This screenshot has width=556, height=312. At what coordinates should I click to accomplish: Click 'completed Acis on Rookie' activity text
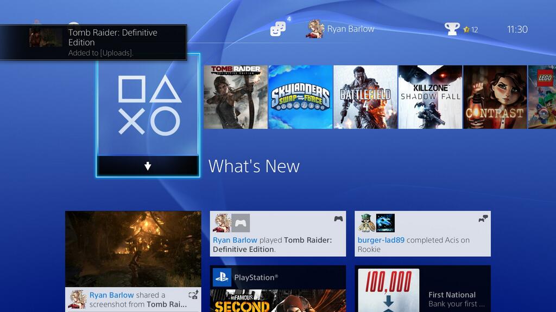point(413,244)
